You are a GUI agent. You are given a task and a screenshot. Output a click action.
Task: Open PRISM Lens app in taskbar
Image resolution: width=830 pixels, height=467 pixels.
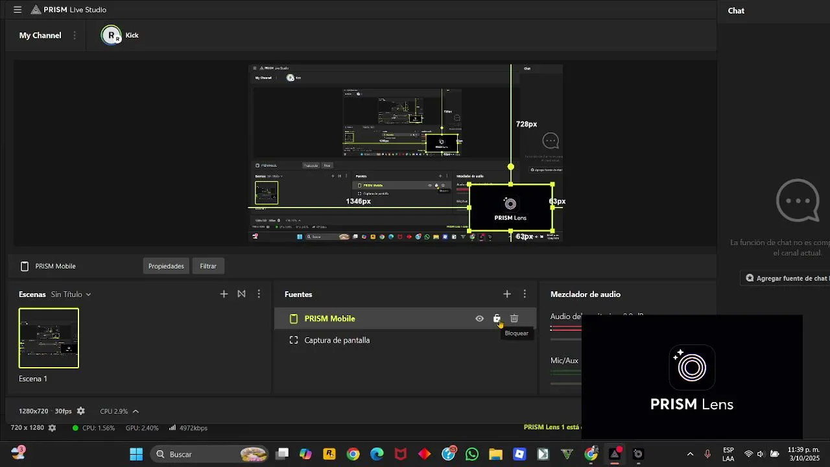pos(638,454)
